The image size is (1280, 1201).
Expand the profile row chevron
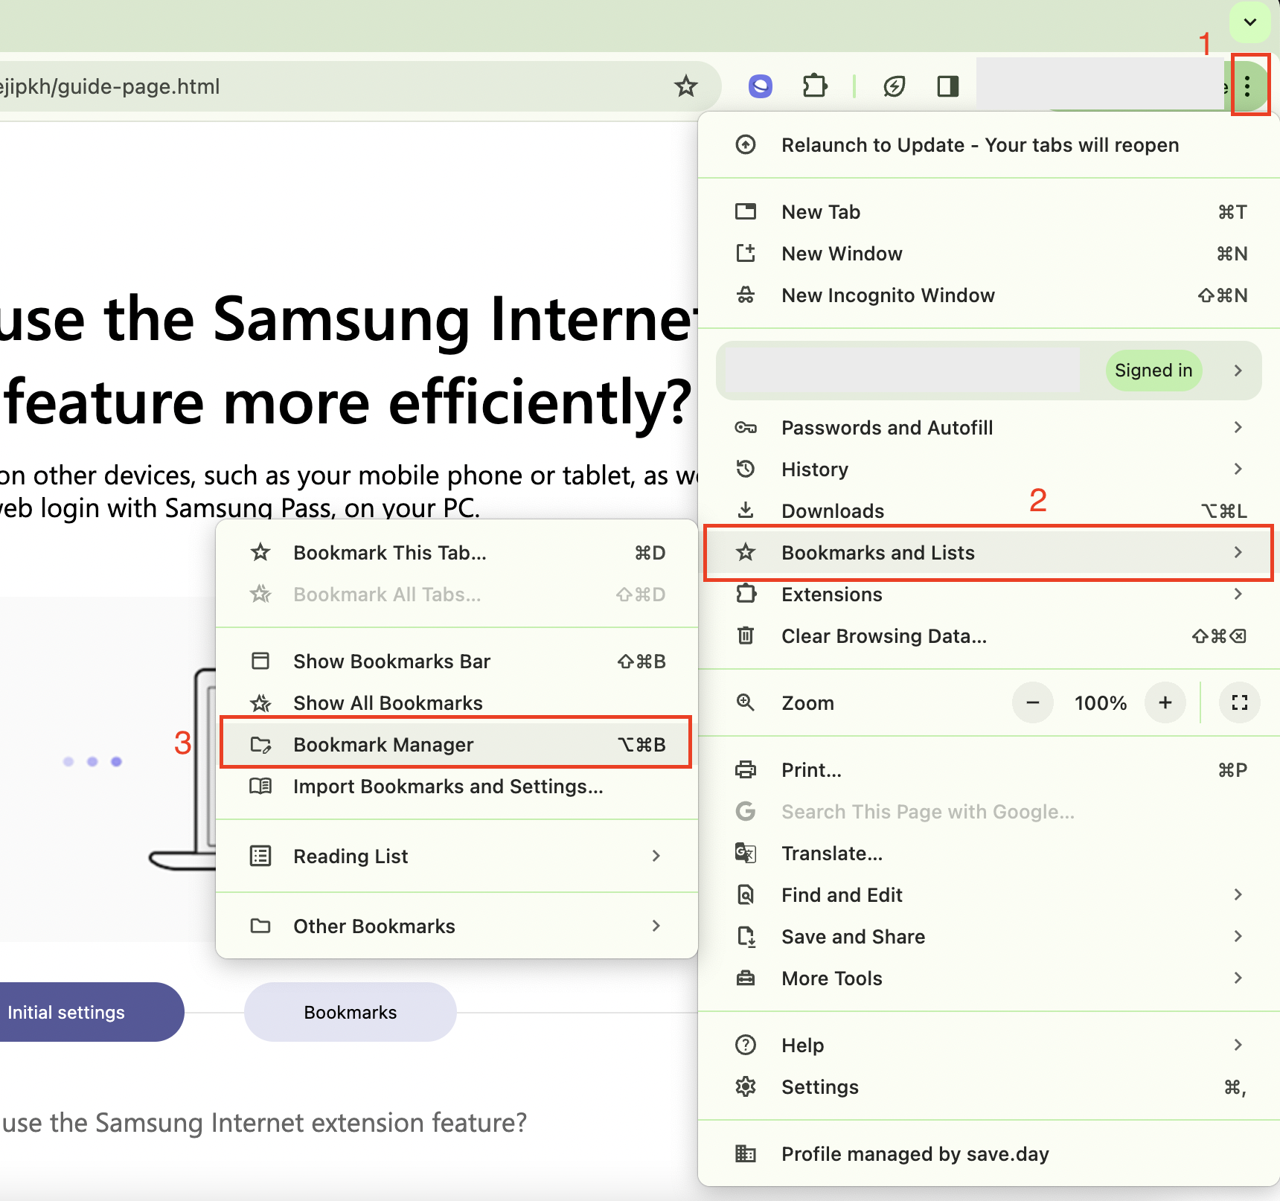(x=1238, y=370)
